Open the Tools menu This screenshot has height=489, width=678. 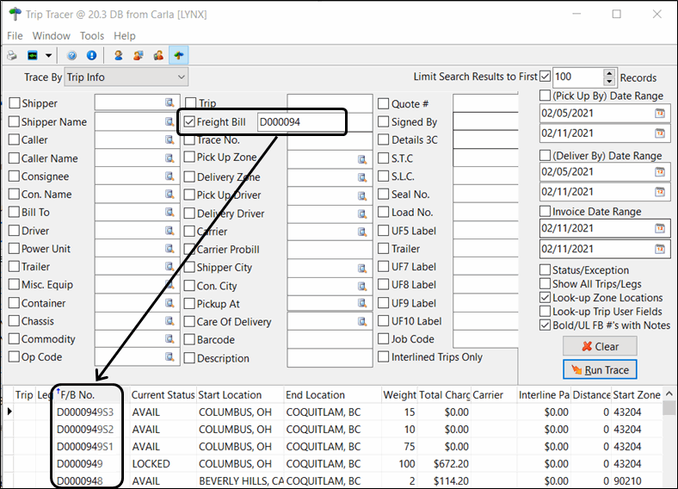click(x=92, y=36)
